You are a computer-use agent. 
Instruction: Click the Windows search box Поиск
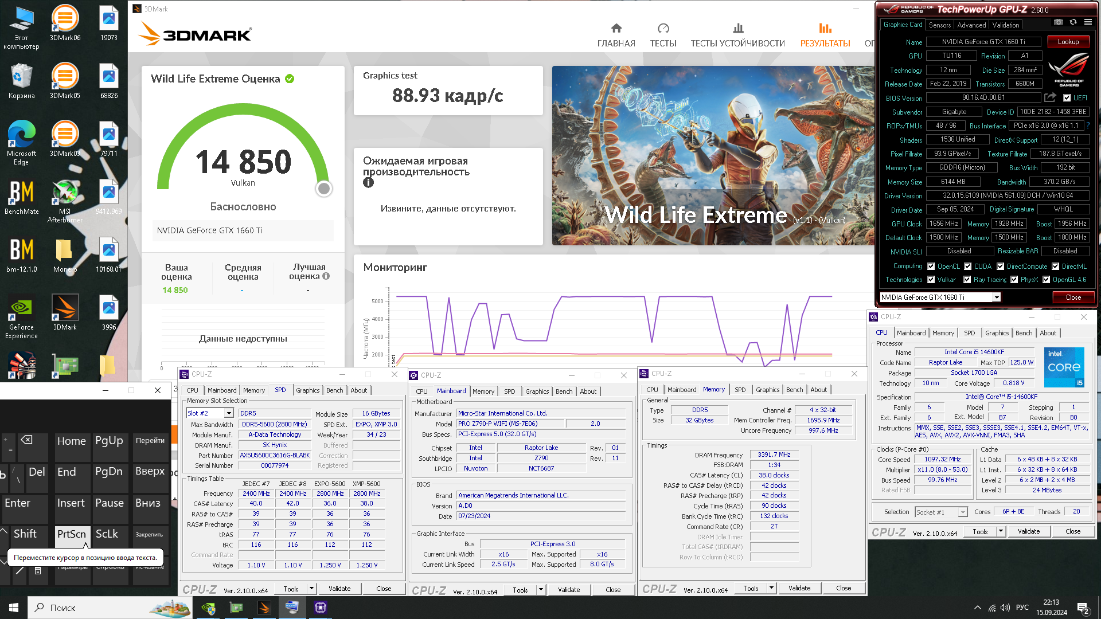tap(110, 608)
